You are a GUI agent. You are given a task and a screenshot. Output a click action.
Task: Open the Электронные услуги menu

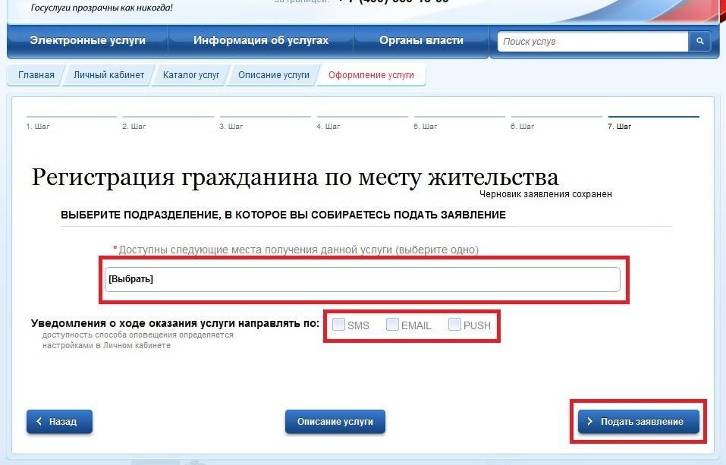[x=87, y=40]
